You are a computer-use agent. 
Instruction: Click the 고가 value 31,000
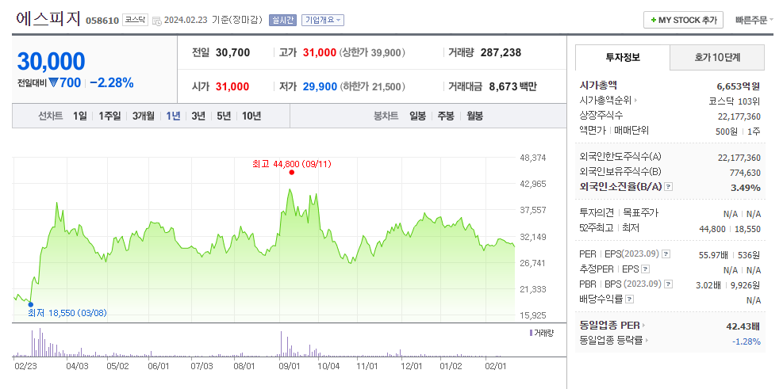(x=320, y=52)
